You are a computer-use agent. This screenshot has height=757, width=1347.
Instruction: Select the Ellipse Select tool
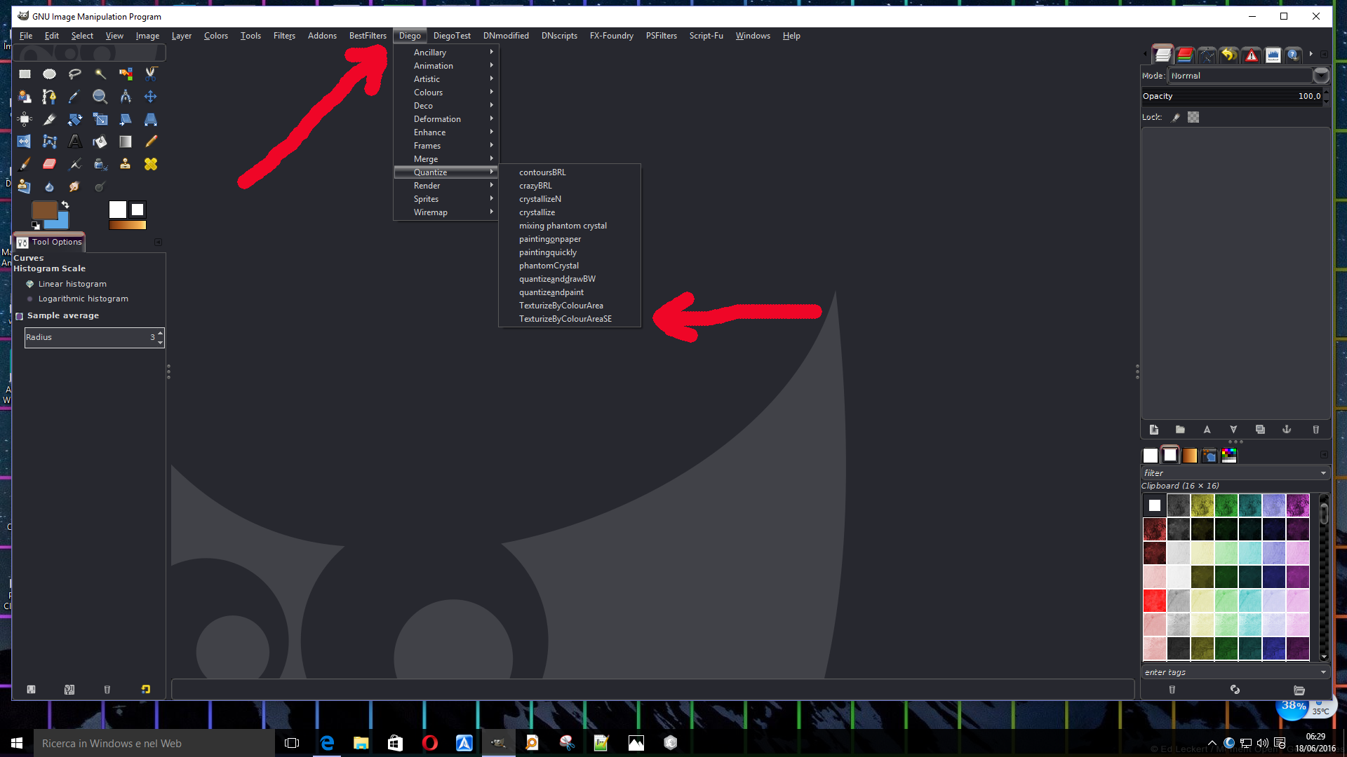49,74
